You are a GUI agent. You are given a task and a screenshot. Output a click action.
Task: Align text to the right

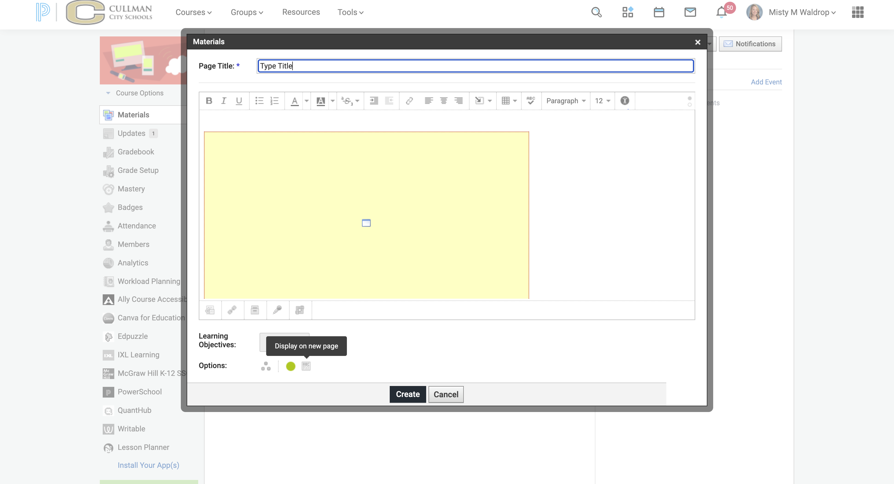tap(459, 101)
